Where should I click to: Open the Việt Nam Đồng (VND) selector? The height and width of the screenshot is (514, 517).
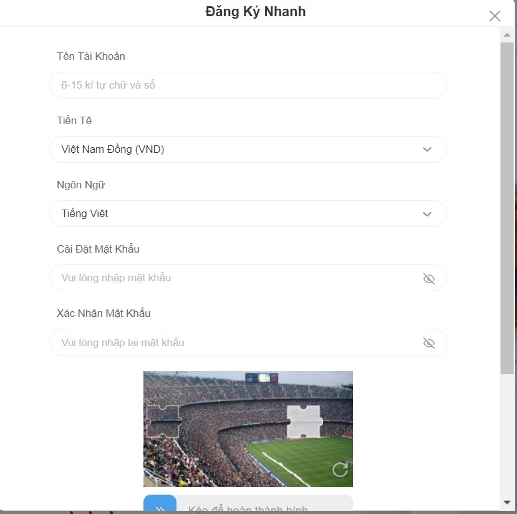pos(248,149)
